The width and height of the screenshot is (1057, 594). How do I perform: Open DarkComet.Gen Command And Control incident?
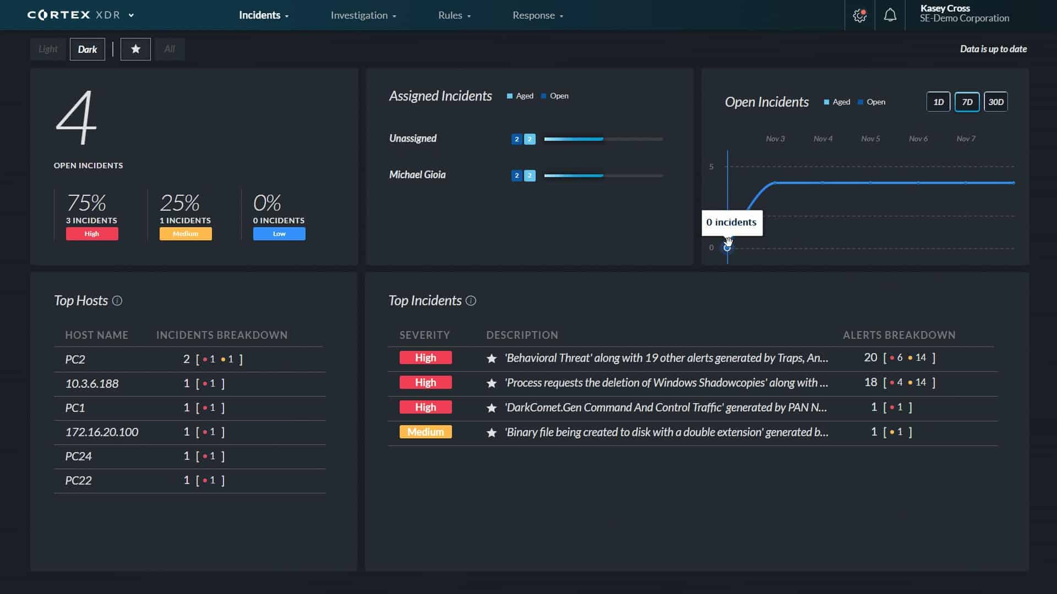[x=666, y=408]
